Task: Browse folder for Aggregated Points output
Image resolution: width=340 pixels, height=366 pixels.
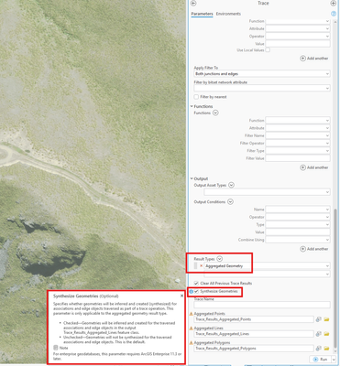Action: click(326, 319)
